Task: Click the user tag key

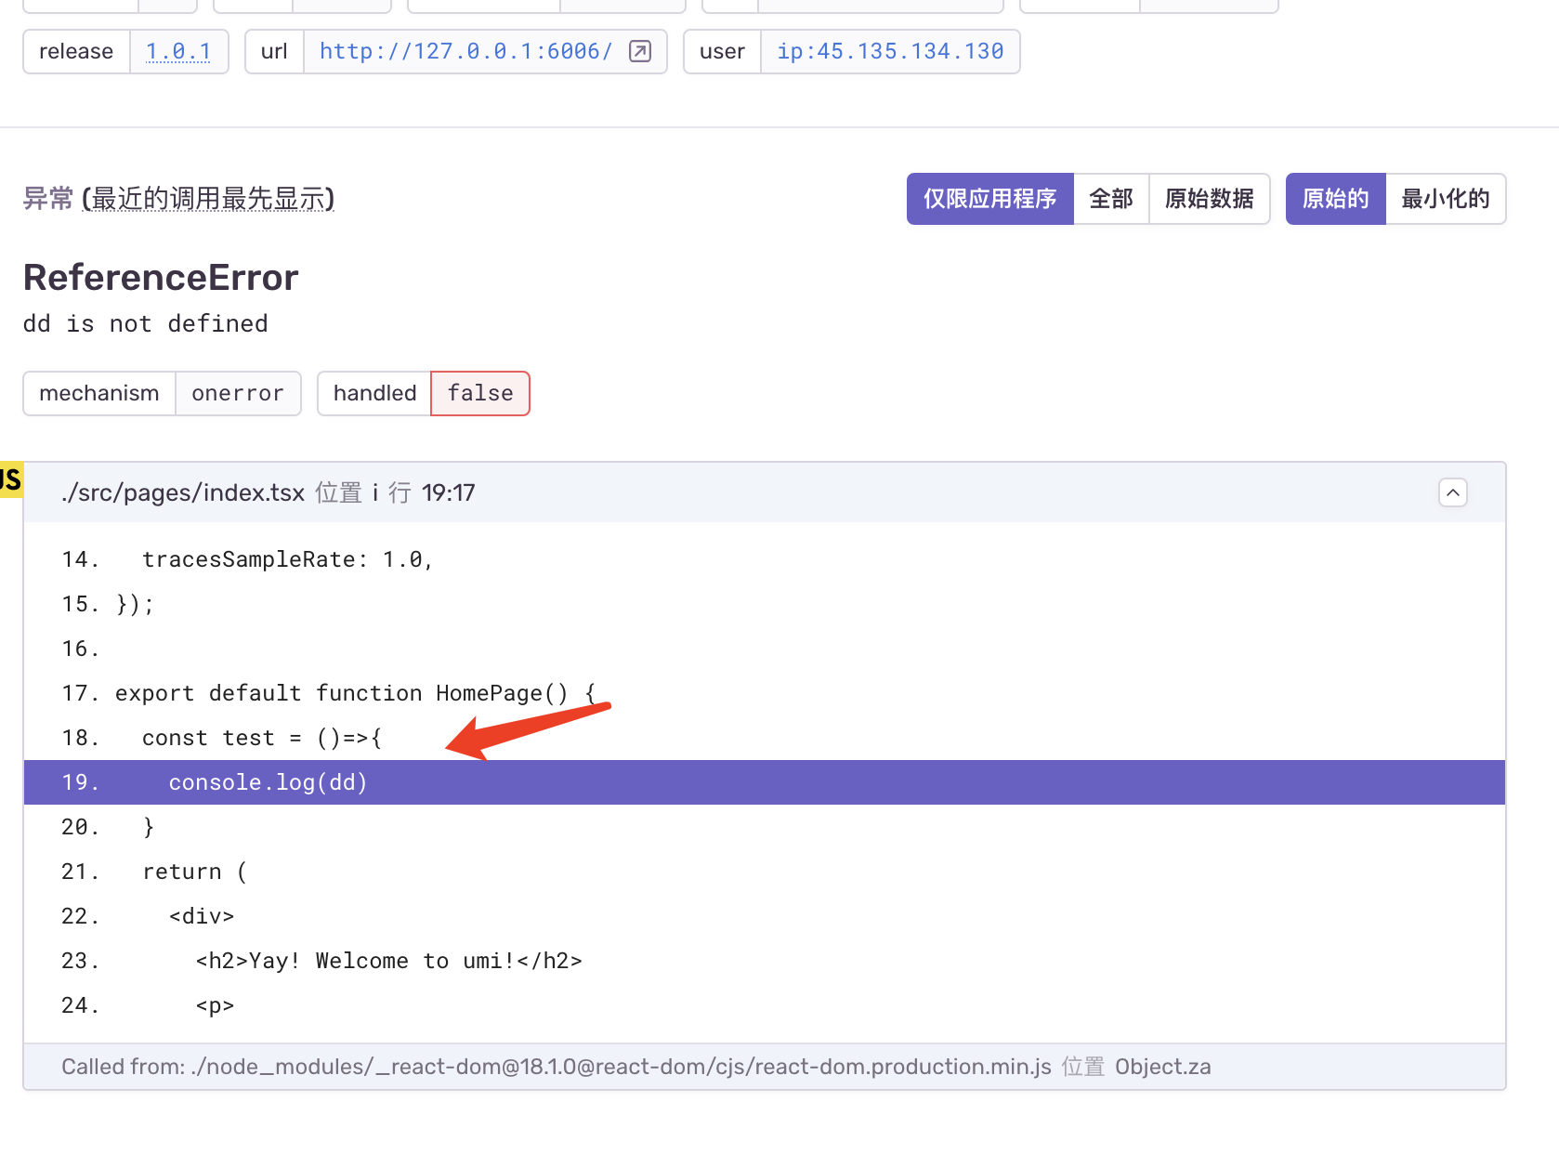Action: [722, 51]
